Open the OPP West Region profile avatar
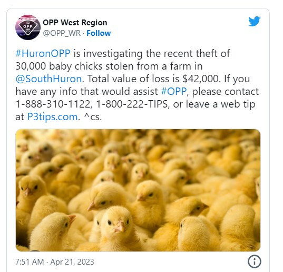283x272 pixels. tap(28, 27)
